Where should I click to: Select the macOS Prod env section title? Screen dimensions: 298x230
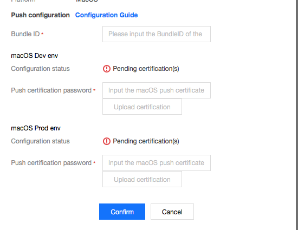click(36, 128)
